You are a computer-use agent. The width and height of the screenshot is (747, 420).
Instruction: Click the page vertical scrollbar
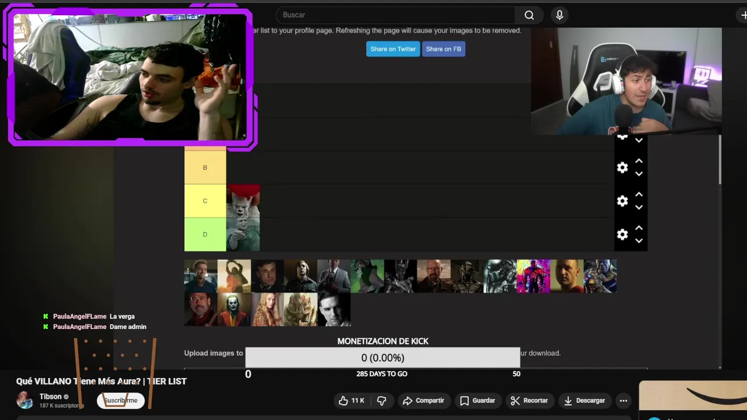click(x=720, y=159)
